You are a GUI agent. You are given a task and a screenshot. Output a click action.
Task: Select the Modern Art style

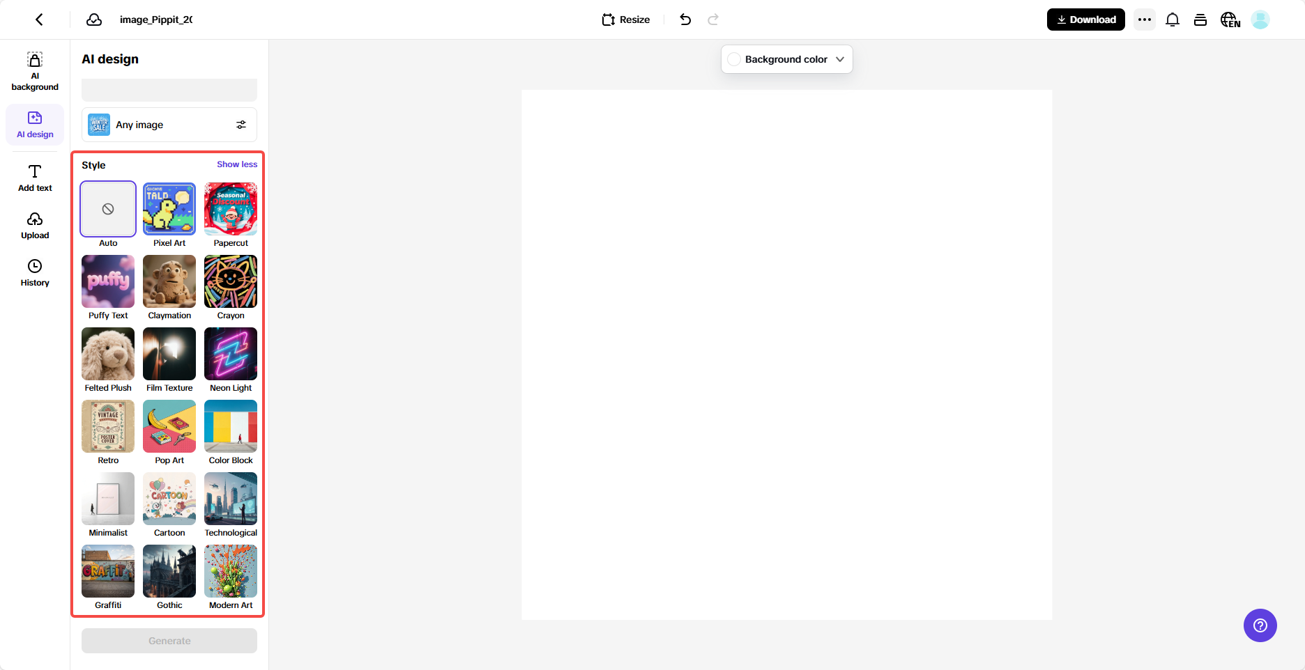(231, 571)
